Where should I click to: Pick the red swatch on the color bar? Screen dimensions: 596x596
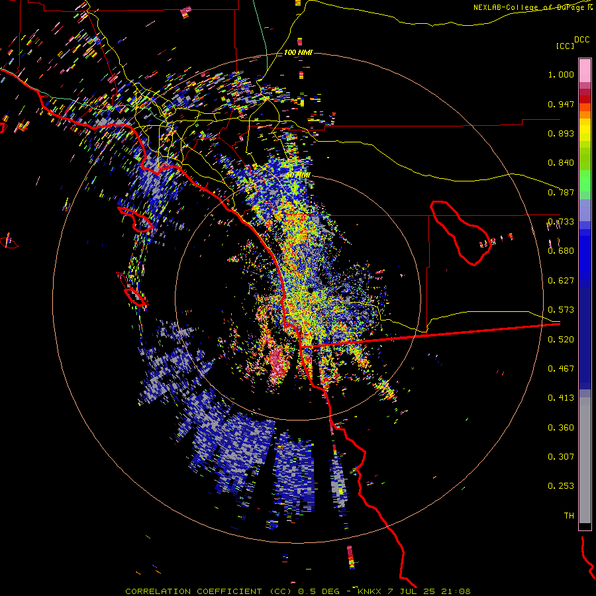click(x=585, y=99)
